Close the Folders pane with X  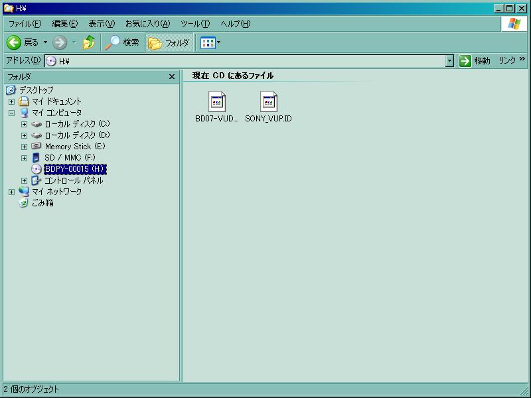click(x=172, y=77)
